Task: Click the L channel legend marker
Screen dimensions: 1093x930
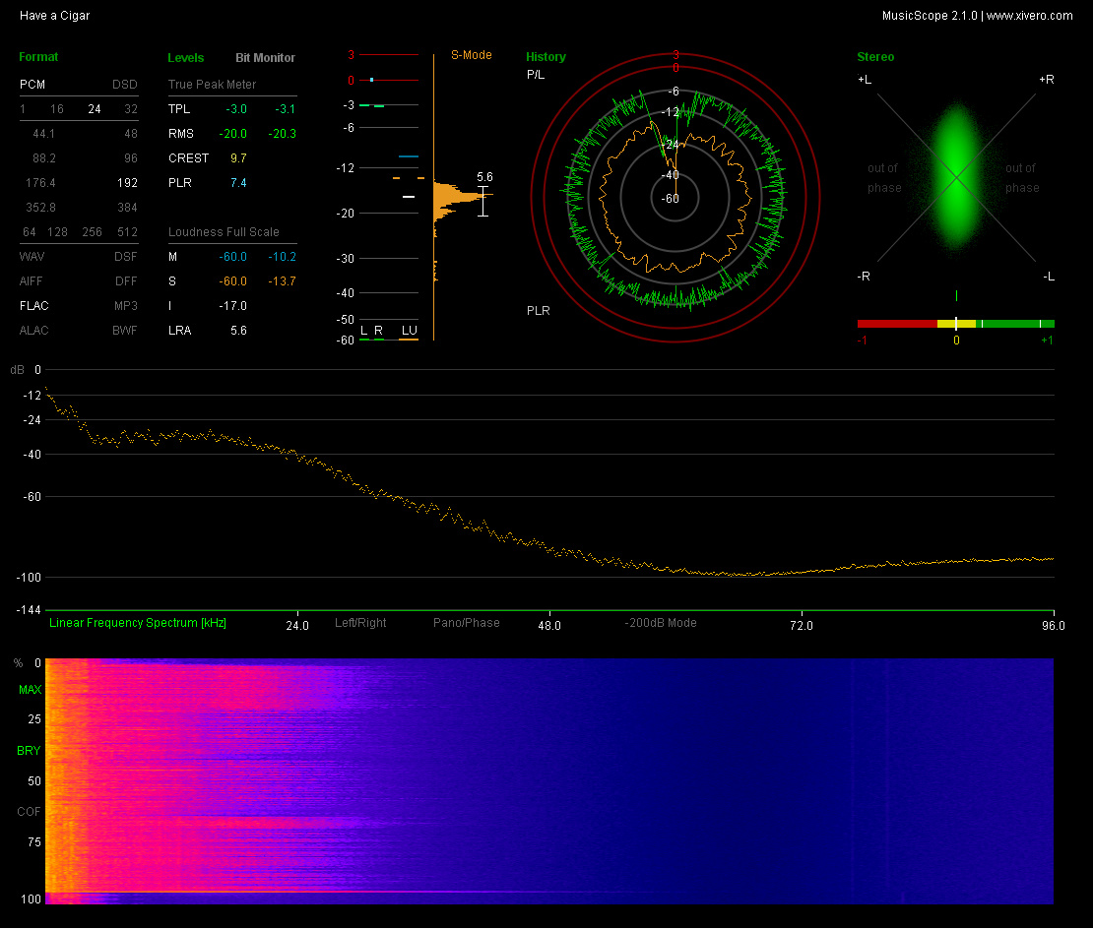Action: tap(363, 331)
